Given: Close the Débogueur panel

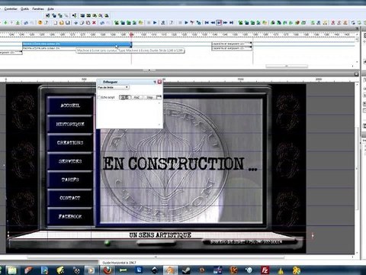Looking at the screenshot, I should pyautogui.click(x=159, y=82).
